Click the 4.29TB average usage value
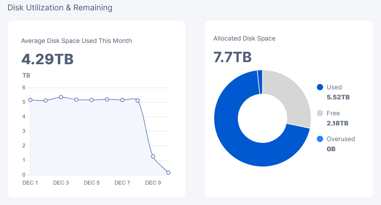The image size is (381, 205). (48, 59)
